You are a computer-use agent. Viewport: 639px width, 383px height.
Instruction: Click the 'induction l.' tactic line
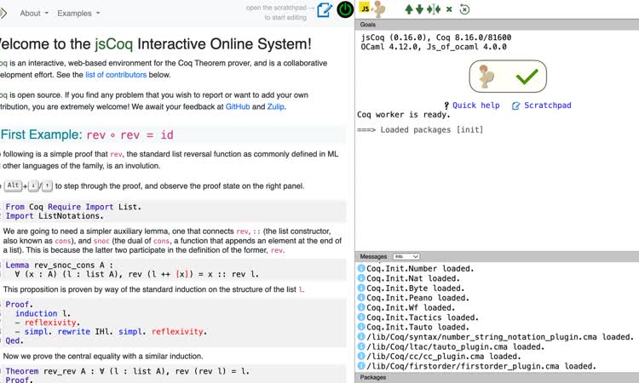coord(43,313)
